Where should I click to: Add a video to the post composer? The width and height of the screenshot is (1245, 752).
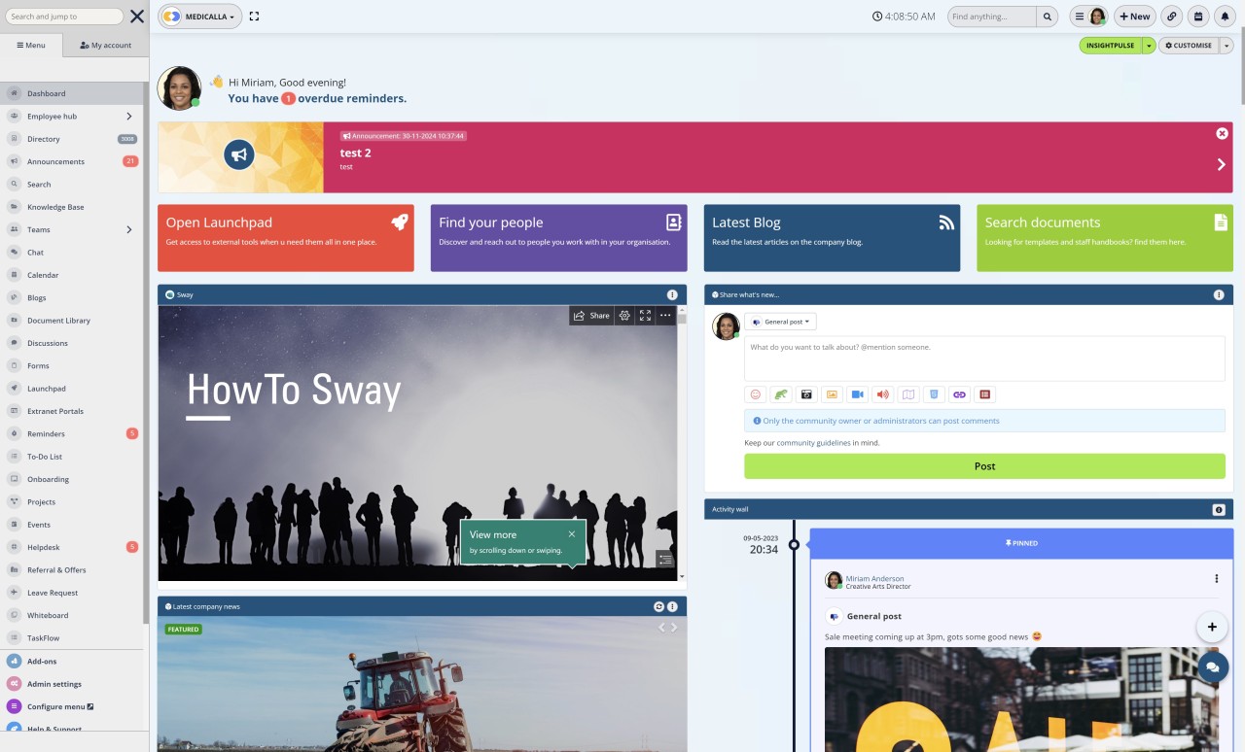coord(857,393)
